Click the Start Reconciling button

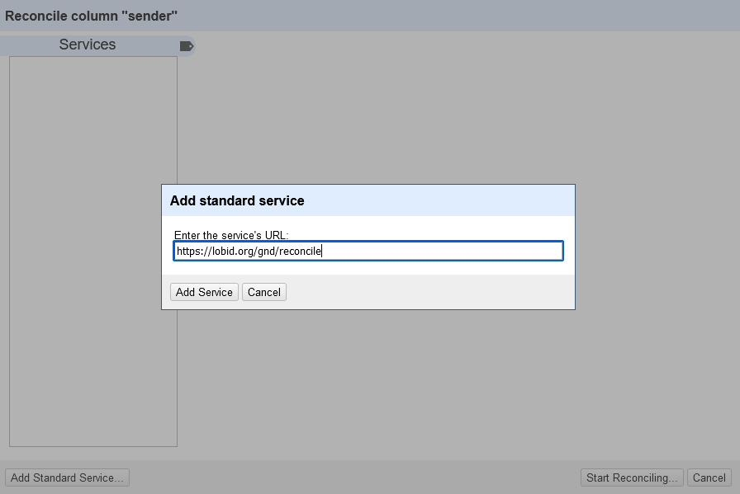click(x=632, y=478)
